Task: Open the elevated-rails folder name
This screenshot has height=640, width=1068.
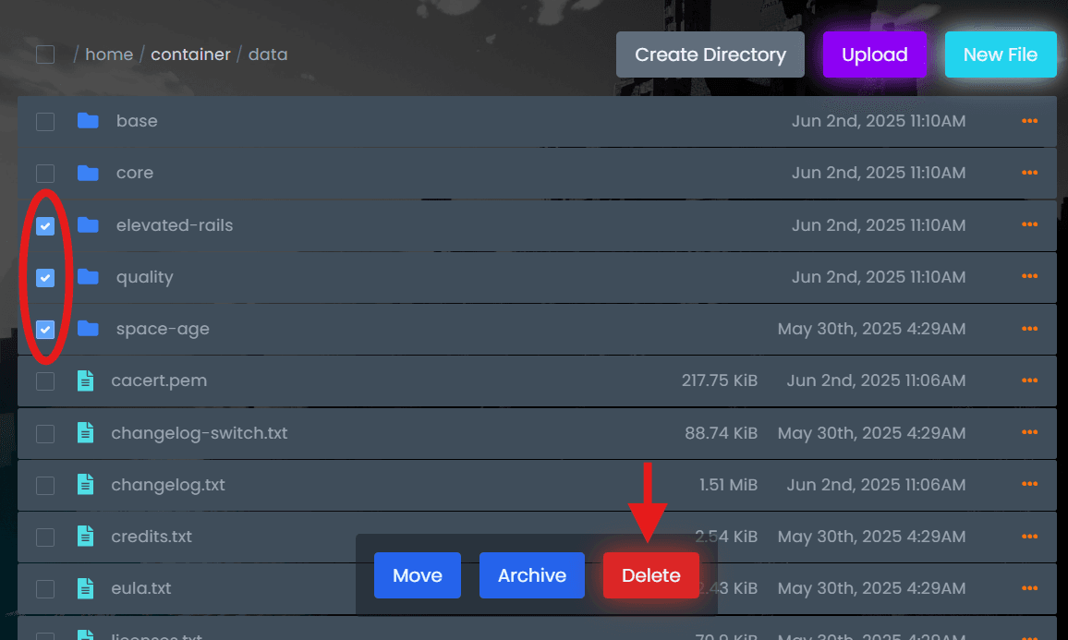Action: [175, 224]
